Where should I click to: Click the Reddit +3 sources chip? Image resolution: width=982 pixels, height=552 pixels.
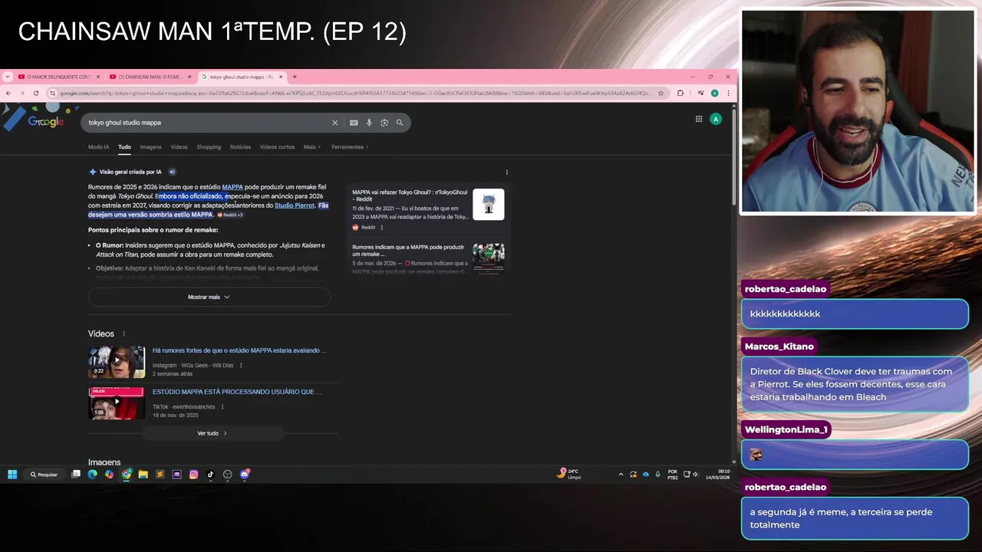(x=230, y=215)
